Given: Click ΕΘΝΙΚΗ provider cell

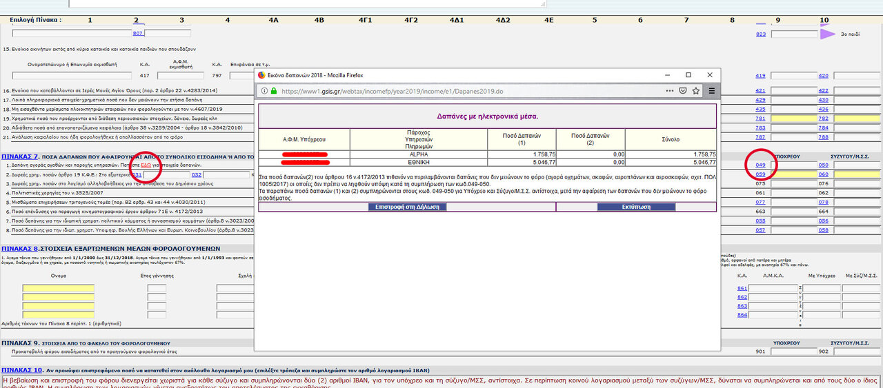Looking at the screenshot, I should [x=419, y=162].
